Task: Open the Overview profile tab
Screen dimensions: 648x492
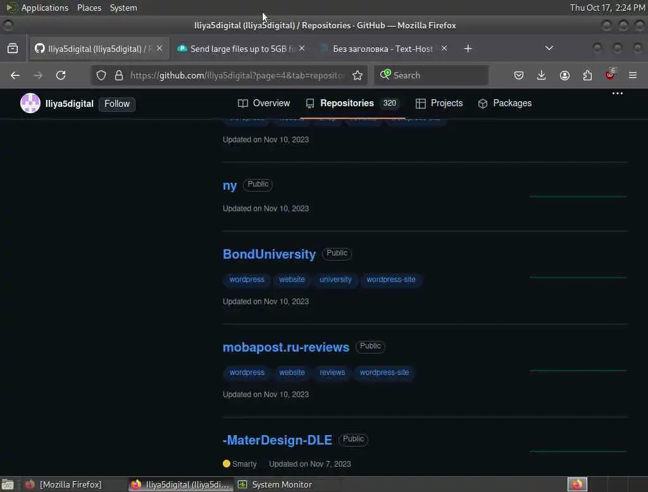Action: [x=264, y=103]
